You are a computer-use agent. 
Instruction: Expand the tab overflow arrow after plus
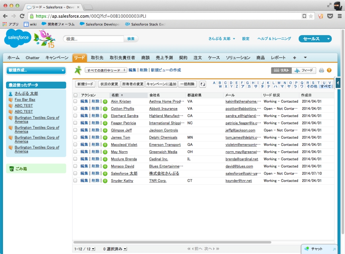(x=305, y=58)
